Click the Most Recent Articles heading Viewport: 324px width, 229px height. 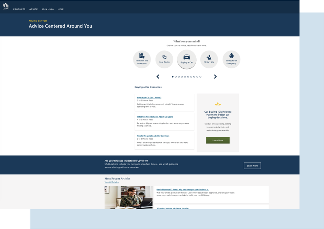[117, 178]
